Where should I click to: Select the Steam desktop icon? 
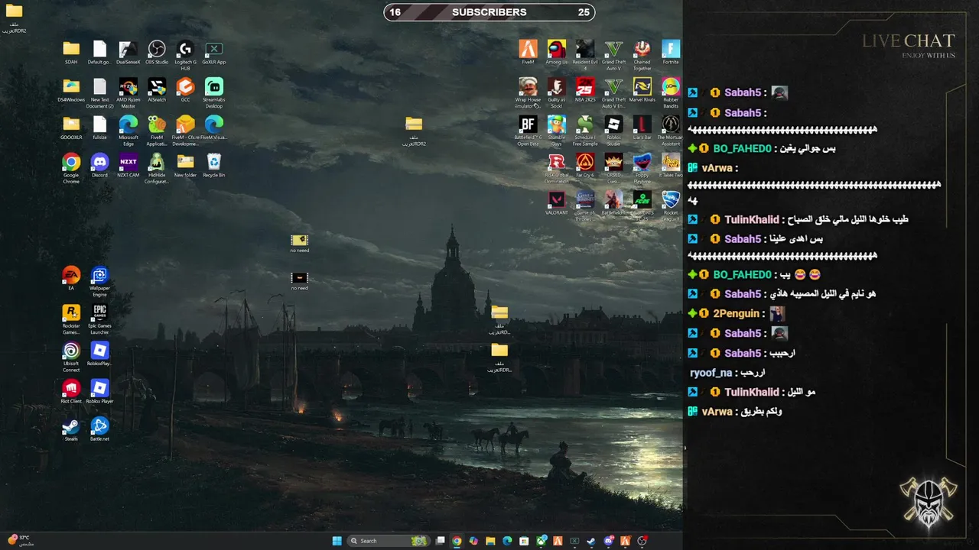pos(71,428)
